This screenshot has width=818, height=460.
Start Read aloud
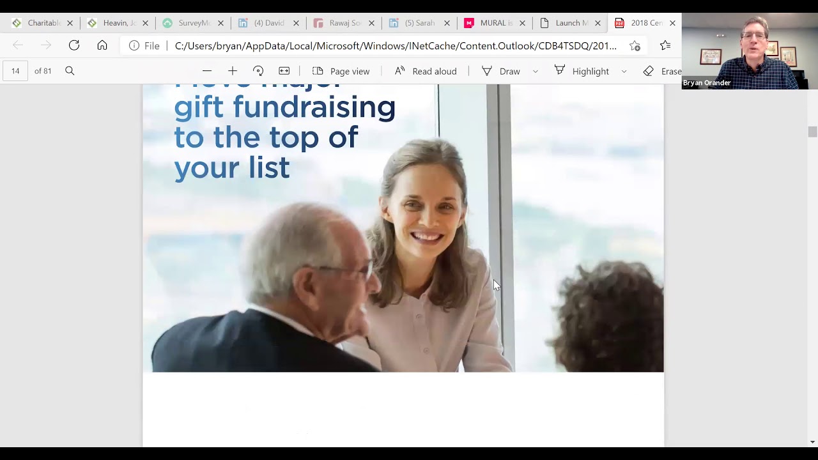coord(426,71)
